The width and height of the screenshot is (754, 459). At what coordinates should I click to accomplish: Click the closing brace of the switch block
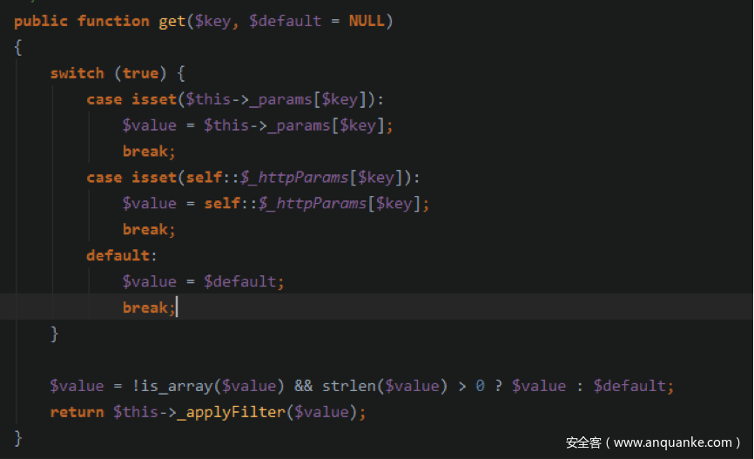point(54,334)
